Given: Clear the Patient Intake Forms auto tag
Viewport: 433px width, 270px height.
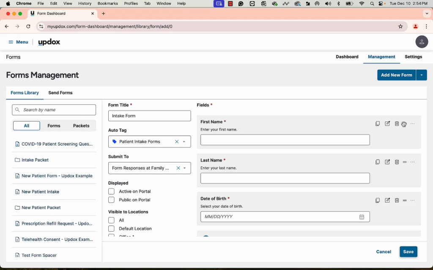Looking at the screenshot, I should [x=177, y=142].
